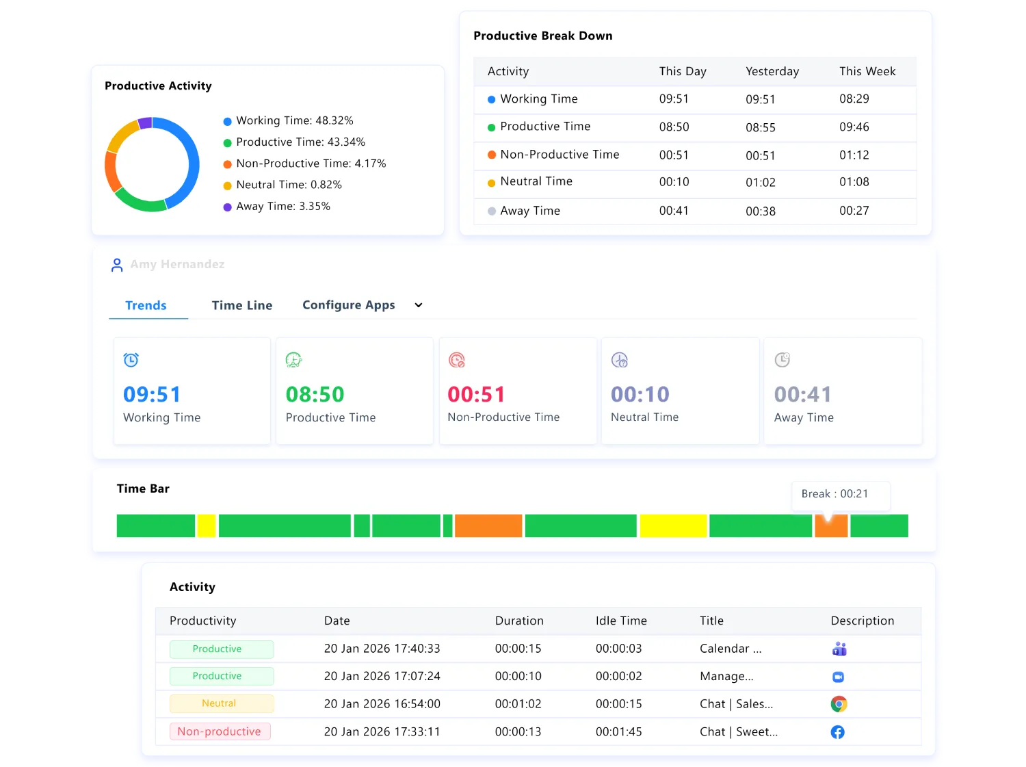Open the Zoom icon on the Manage row
This screenshot has width=1026, height=767.
click(838, 677)
